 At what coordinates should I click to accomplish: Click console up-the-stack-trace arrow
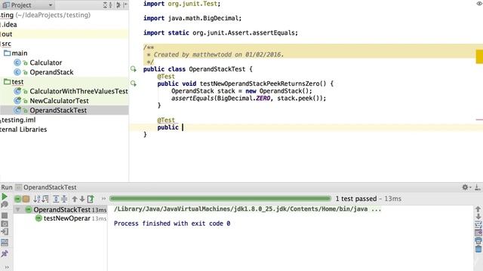pos(478,209)
